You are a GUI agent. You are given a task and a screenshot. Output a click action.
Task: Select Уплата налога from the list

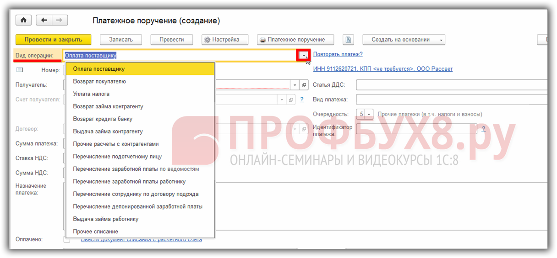[x=91, y=94]
